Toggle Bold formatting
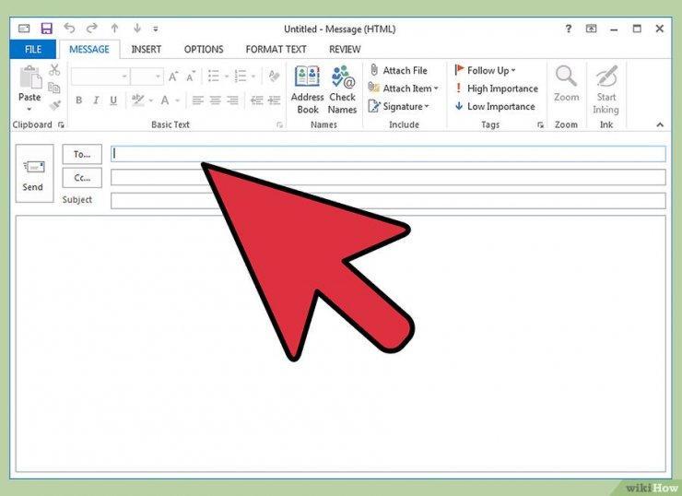 point(78,100)
